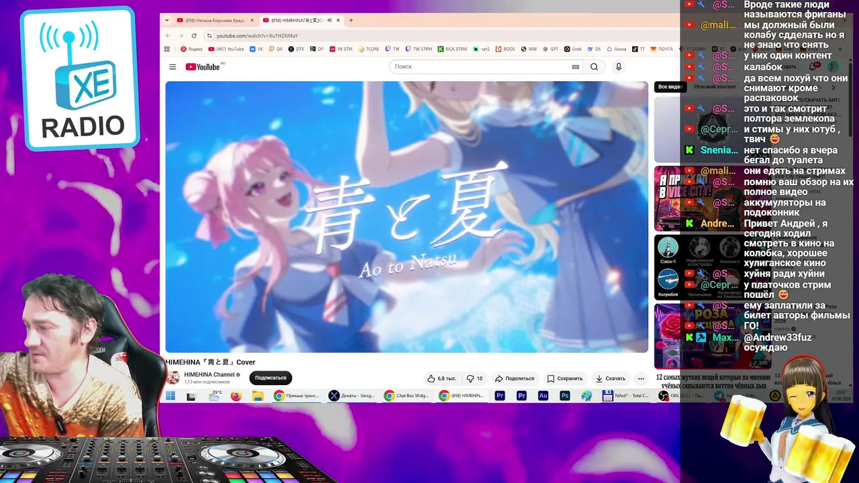The image size is (859, 483).
Task: Open the Windows Start menu
Action: pyautogui.click(x=170, y=396)
